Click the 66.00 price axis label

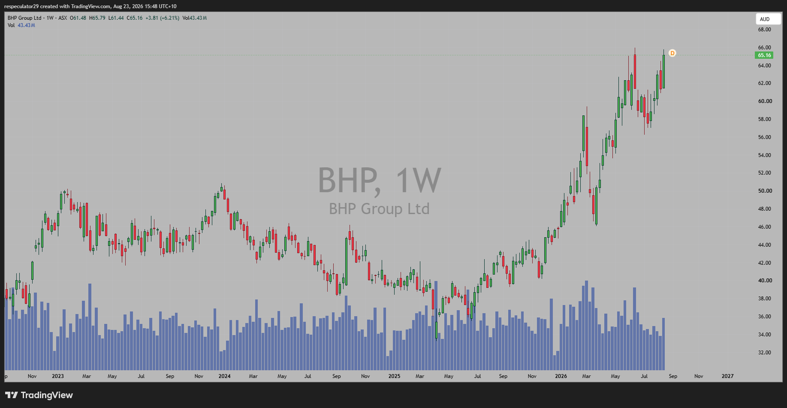(x=764, y=48)
